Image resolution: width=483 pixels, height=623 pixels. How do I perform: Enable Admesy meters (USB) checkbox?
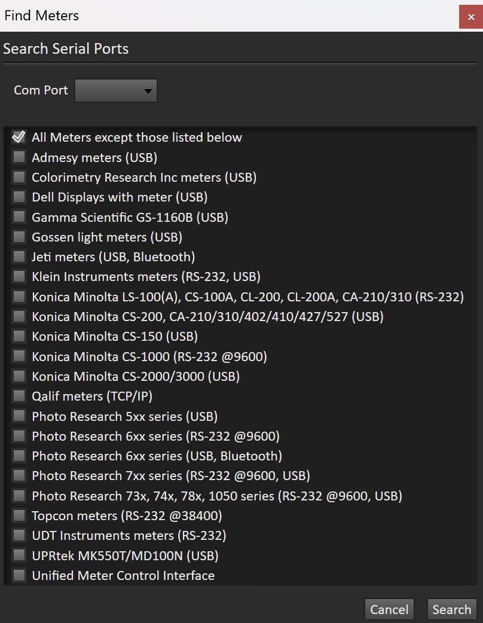tap(19, 157)
